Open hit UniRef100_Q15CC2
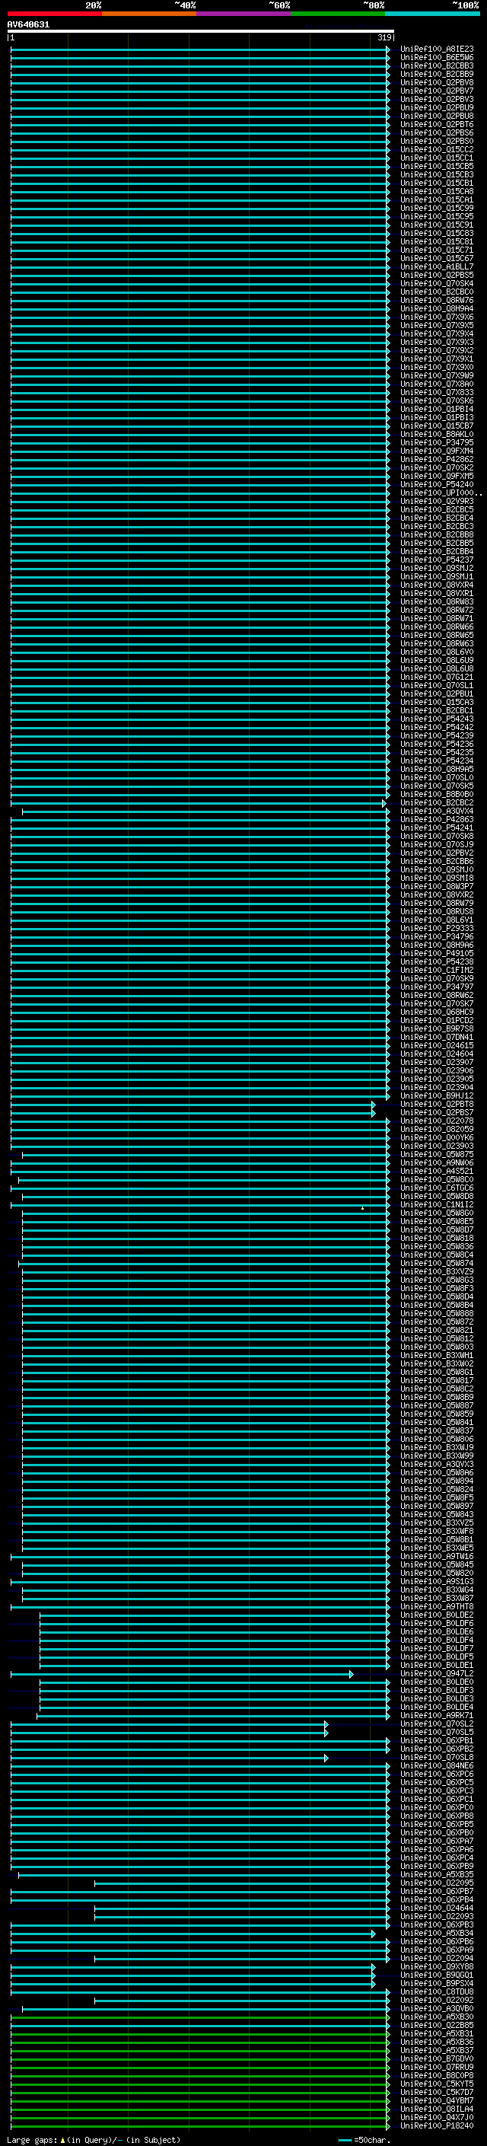 (x=436, y=150)
